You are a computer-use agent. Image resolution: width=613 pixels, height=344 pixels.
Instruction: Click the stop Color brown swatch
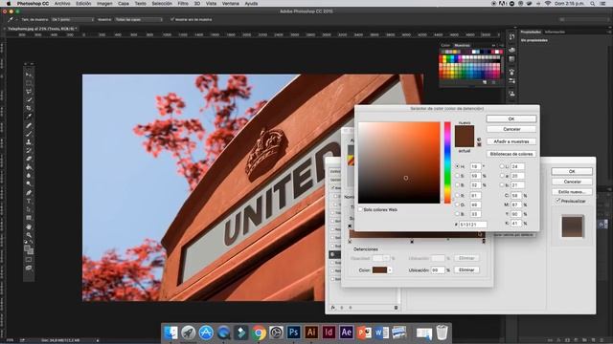tap(379, 270)
